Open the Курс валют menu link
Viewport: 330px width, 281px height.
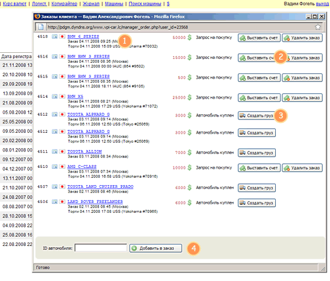15,4
